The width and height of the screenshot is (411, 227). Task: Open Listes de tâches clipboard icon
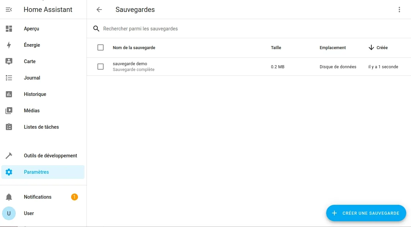[x=9, y=127]
